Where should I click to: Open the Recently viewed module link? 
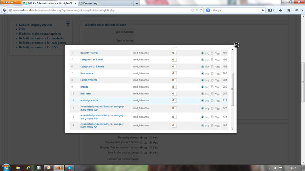[89, 53]
